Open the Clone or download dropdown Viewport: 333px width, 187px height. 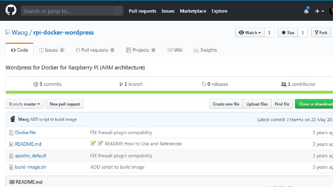[314, 104]
